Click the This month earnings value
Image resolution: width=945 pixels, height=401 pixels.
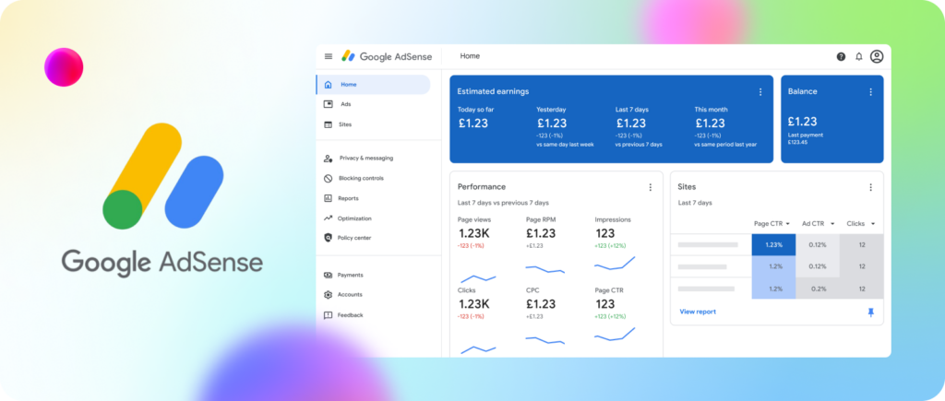[710, 124]
